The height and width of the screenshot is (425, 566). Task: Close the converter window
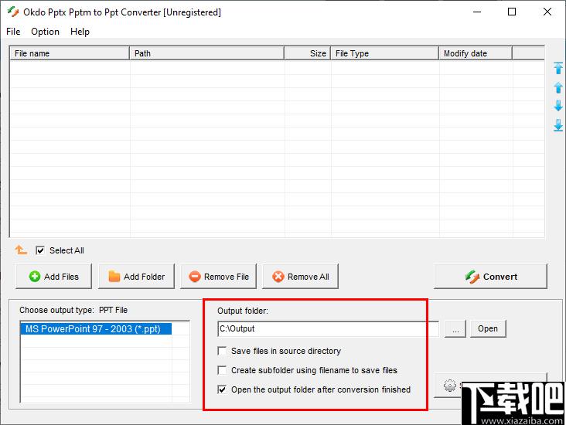point(547,12)
